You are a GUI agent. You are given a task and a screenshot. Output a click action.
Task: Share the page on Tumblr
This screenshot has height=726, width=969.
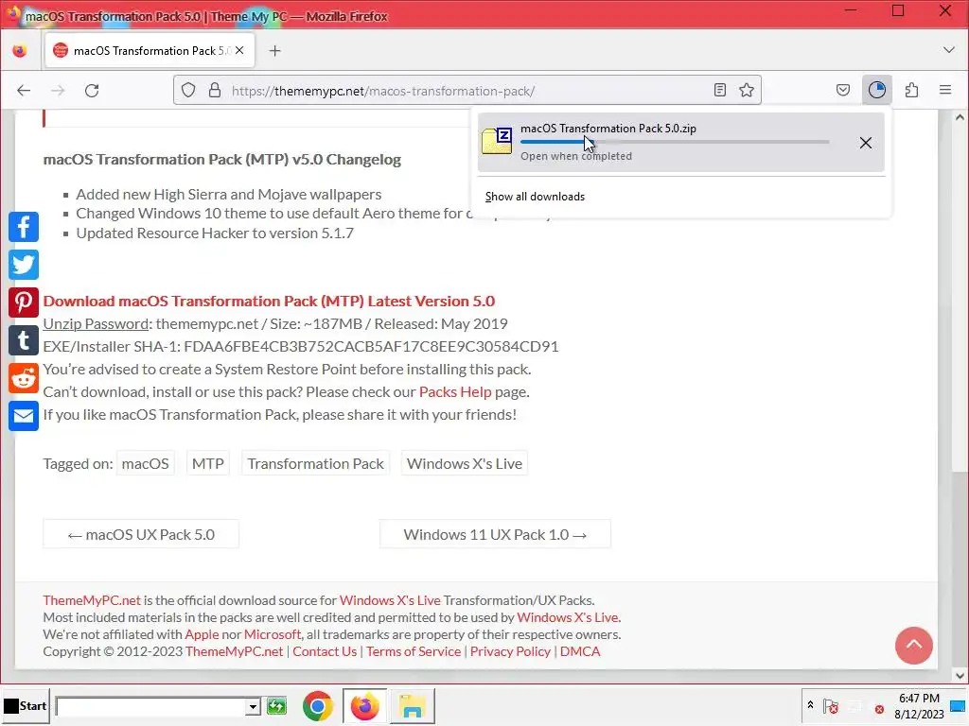click(24, 340)
